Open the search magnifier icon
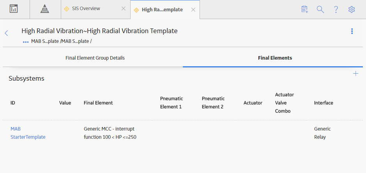Viewport: 366px width, 173px height. click(x=320, y=9)
